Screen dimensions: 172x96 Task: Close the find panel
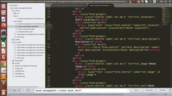[170, 90]
